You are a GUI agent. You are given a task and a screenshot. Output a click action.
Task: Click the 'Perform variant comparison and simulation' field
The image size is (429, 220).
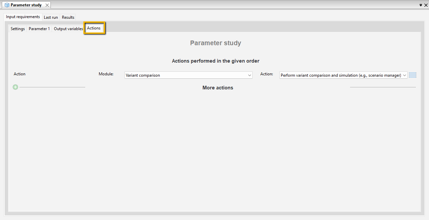[343, 75]
